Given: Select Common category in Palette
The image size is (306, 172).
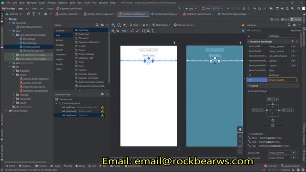Looking at the screenshot, I should [x=60, y=31].
